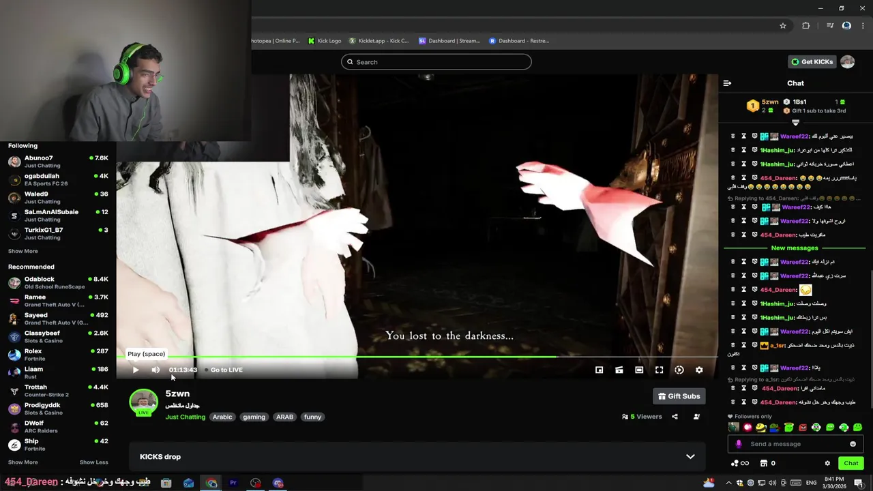Viewport: 873px width, 491px height.
Task: Open chat settings gear icon
Action: [x=827, y=463]
